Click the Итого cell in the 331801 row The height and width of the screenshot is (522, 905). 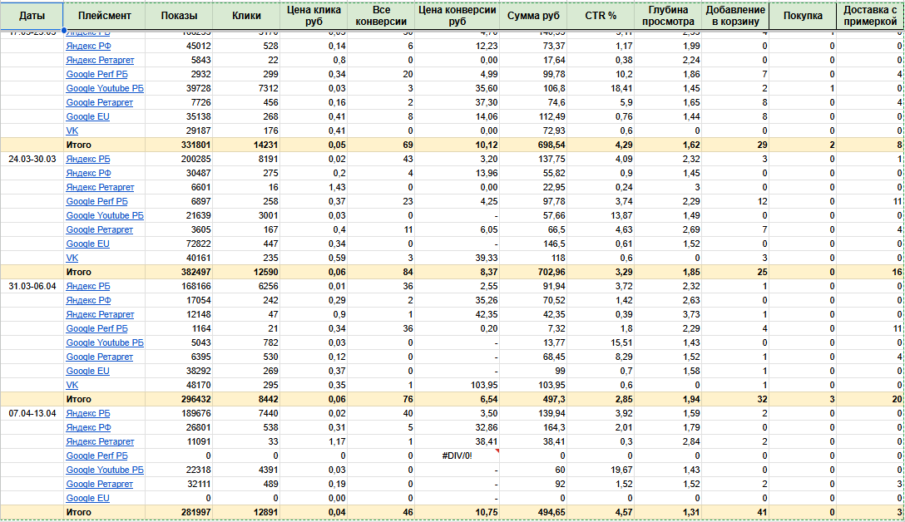105,145
